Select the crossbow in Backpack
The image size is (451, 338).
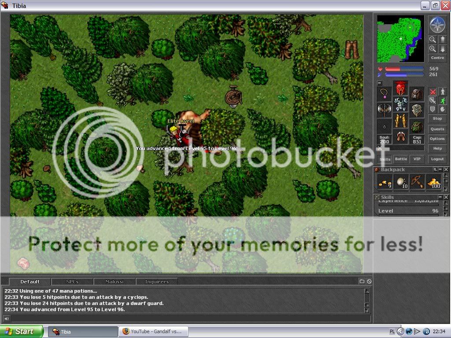[417, 182]
